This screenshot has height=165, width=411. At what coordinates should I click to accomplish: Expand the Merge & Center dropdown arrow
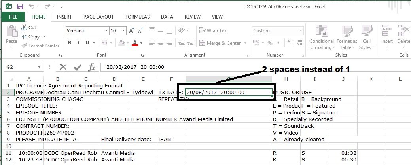pyautogui.click(x=245, y=43)
